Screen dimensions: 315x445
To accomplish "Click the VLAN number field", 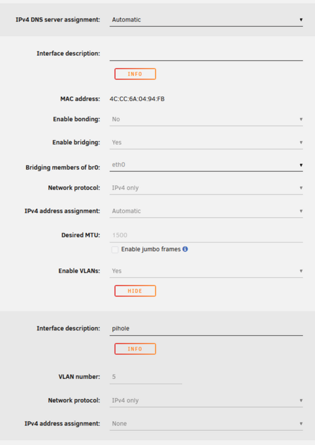I will click(x=145, y=377).
